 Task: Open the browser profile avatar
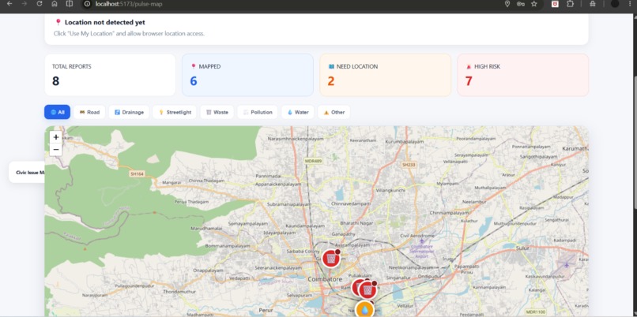coord(615,4)
